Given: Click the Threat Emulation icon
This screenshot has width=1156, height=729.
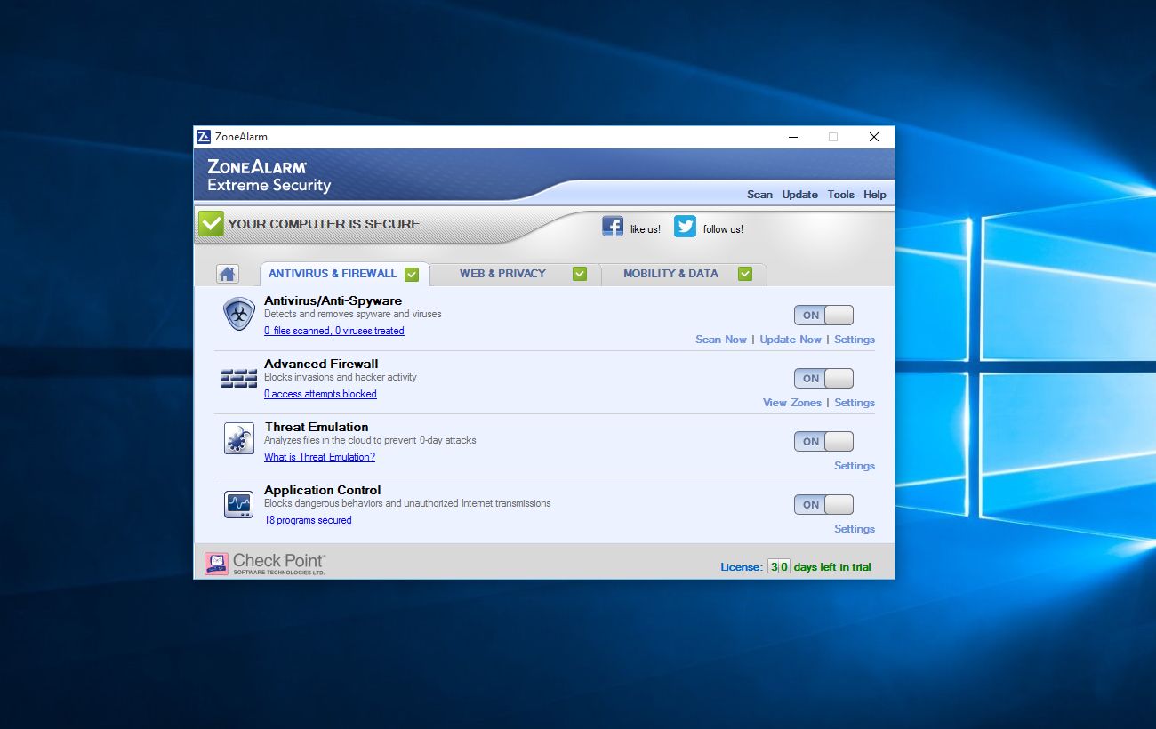Looking at the screenshot, I should pos(238,439).
